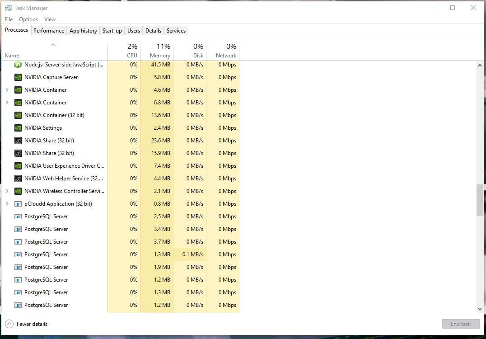Click the NVIDIA Container (32 bit) icon
486x339 pixels.
pos(18,115)
